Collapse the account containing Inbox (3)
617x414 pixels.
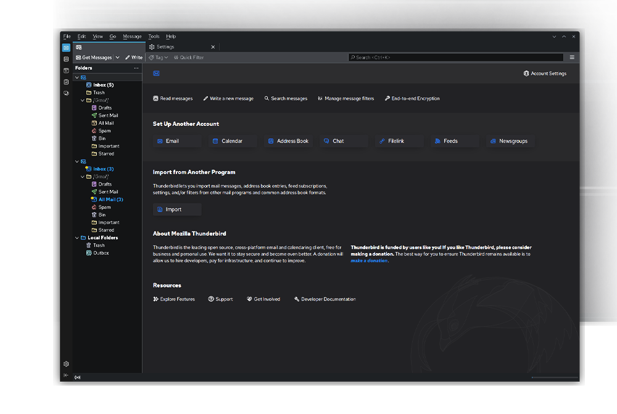pyautogui.click(x=77, y=162)
